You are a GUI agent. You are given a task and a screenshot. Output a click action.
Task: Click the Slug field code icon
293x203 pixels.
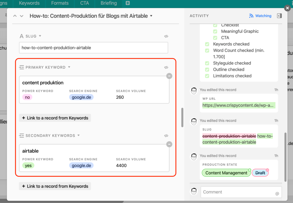[166, 36]
